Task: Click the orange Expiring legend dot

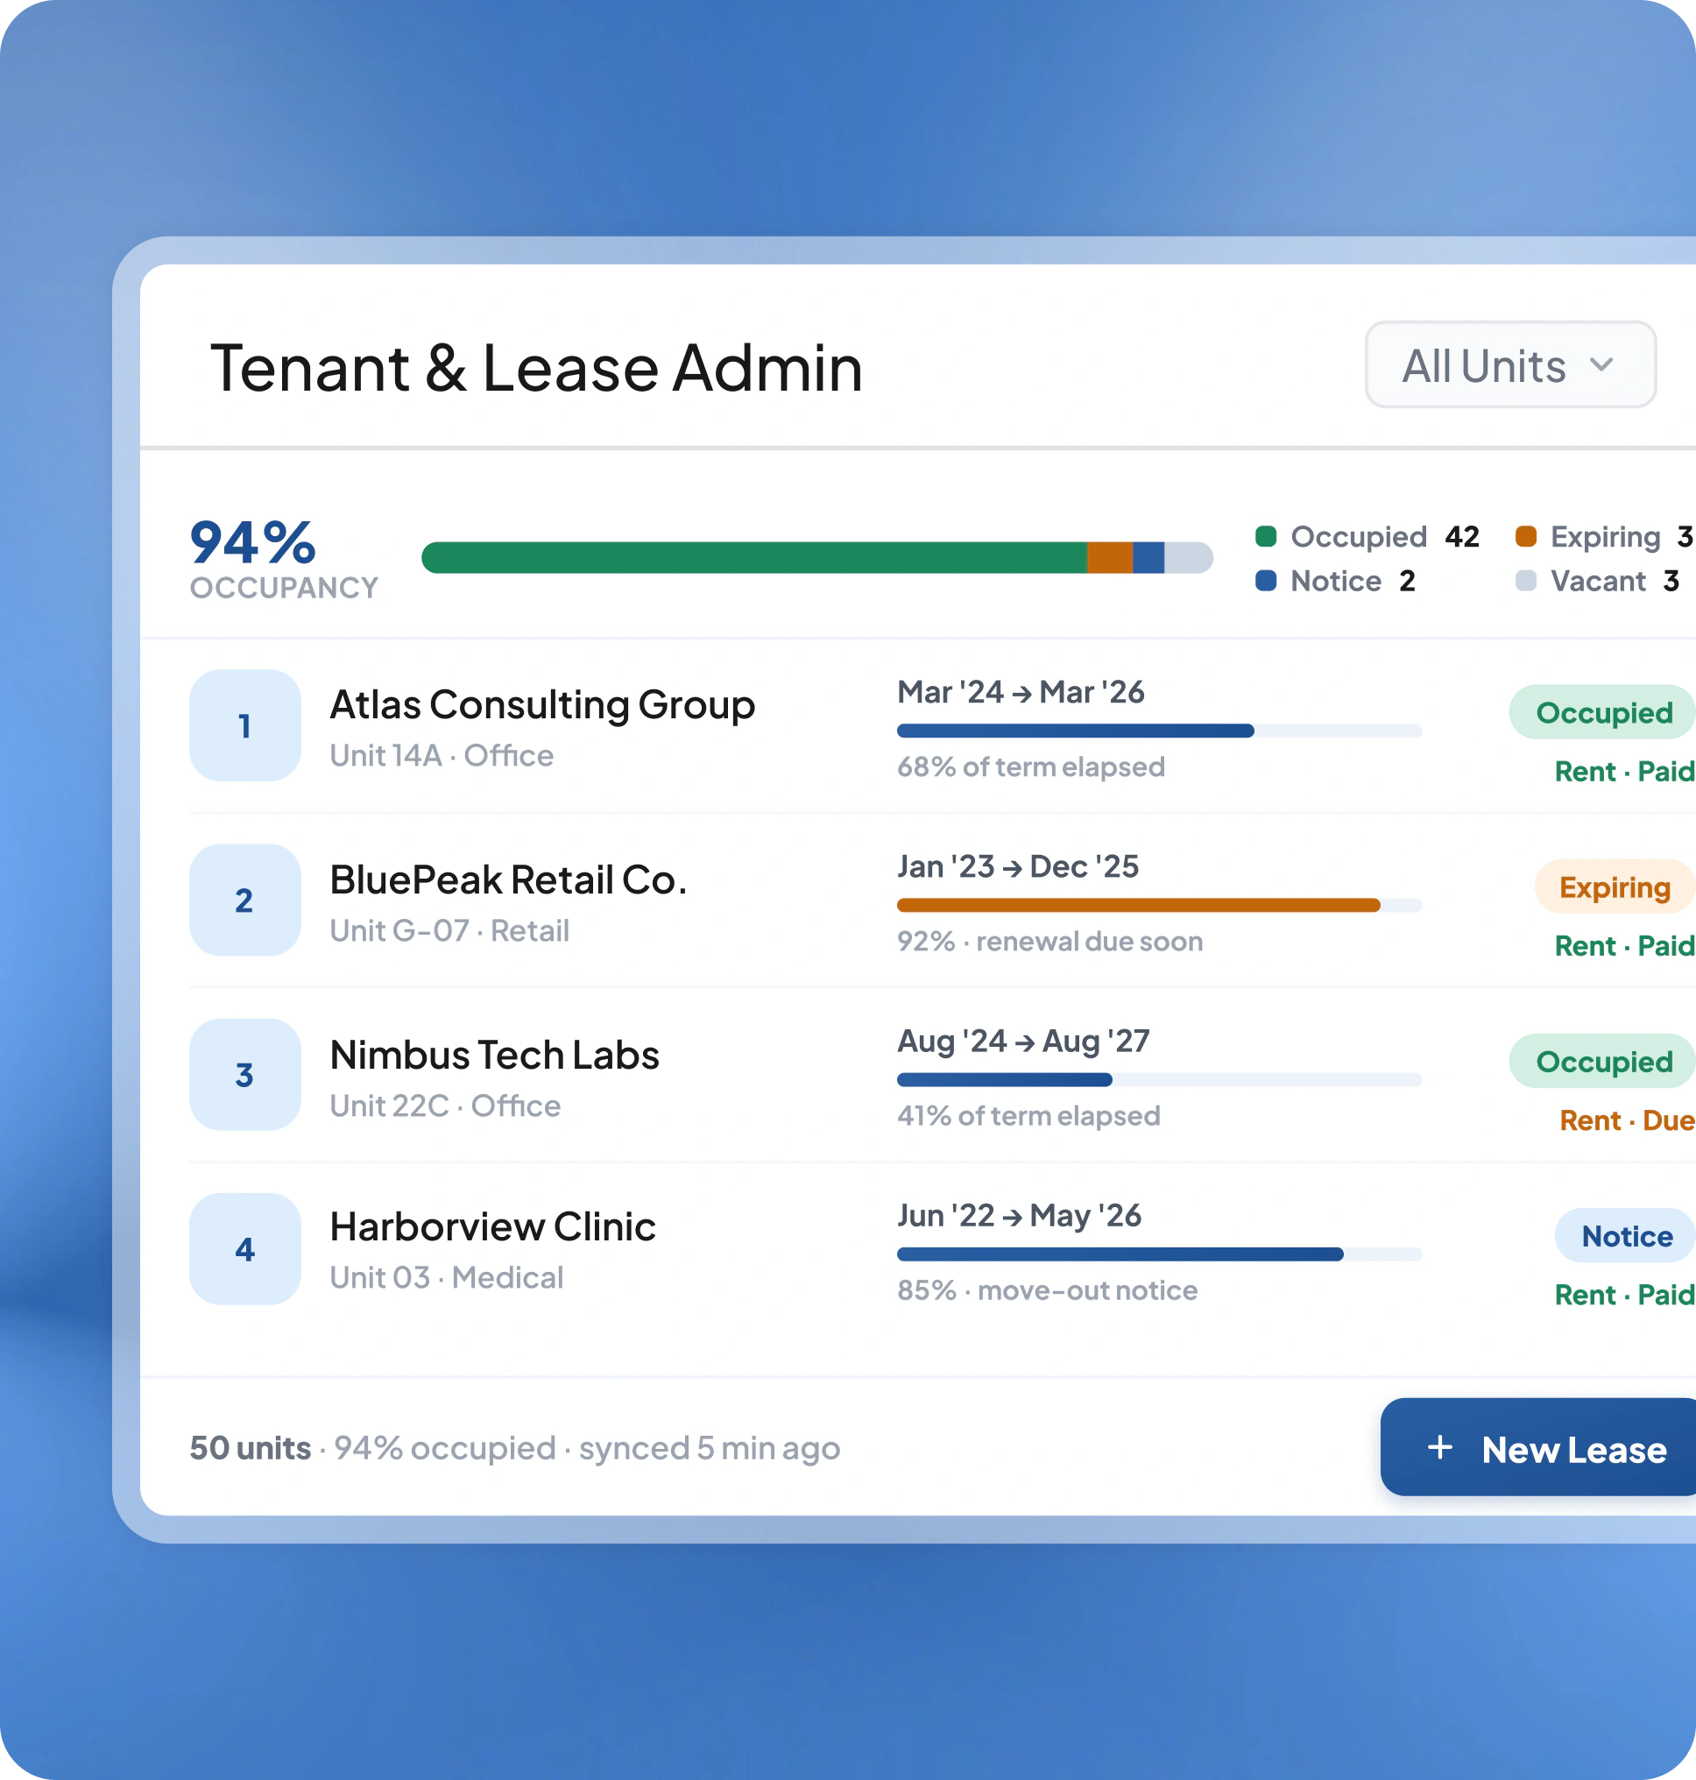Action: point(1526,536)
